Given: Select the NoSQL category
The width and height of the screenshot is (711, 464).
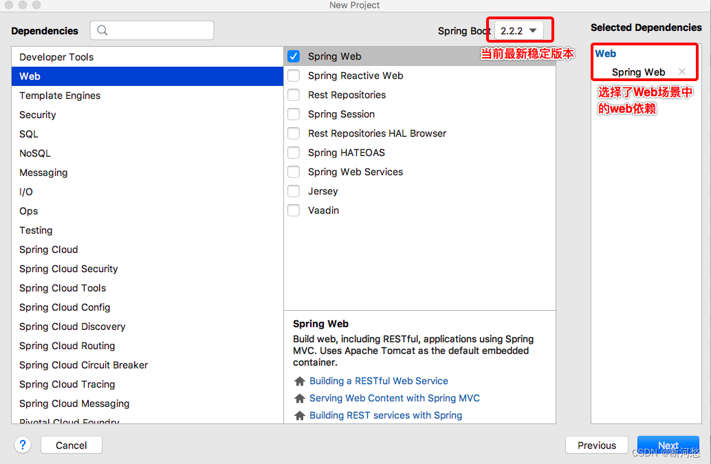Looking at the screenshot, I should point(34,153).
